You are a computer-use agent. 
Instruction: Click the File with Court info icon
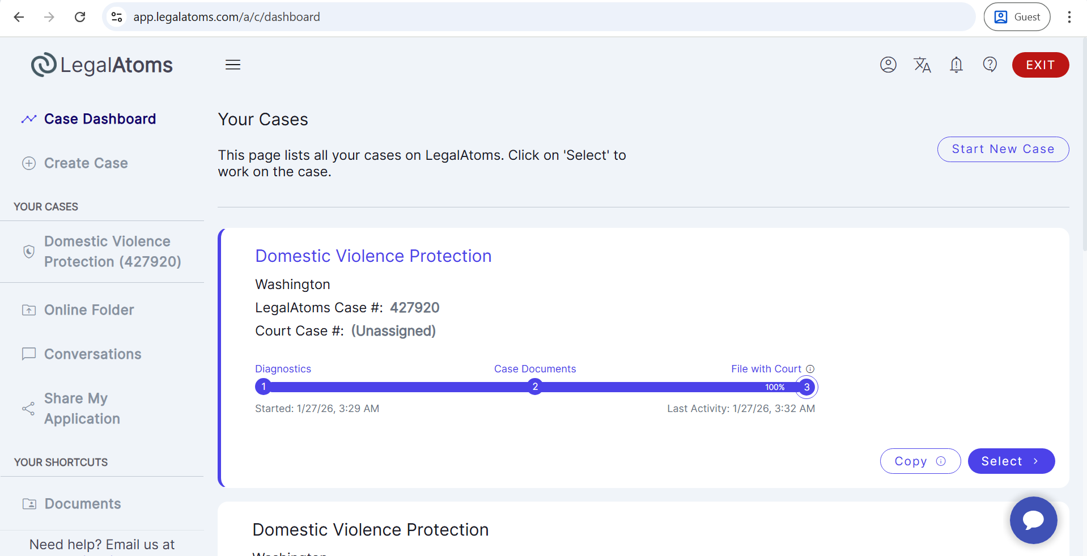point(810,369)
